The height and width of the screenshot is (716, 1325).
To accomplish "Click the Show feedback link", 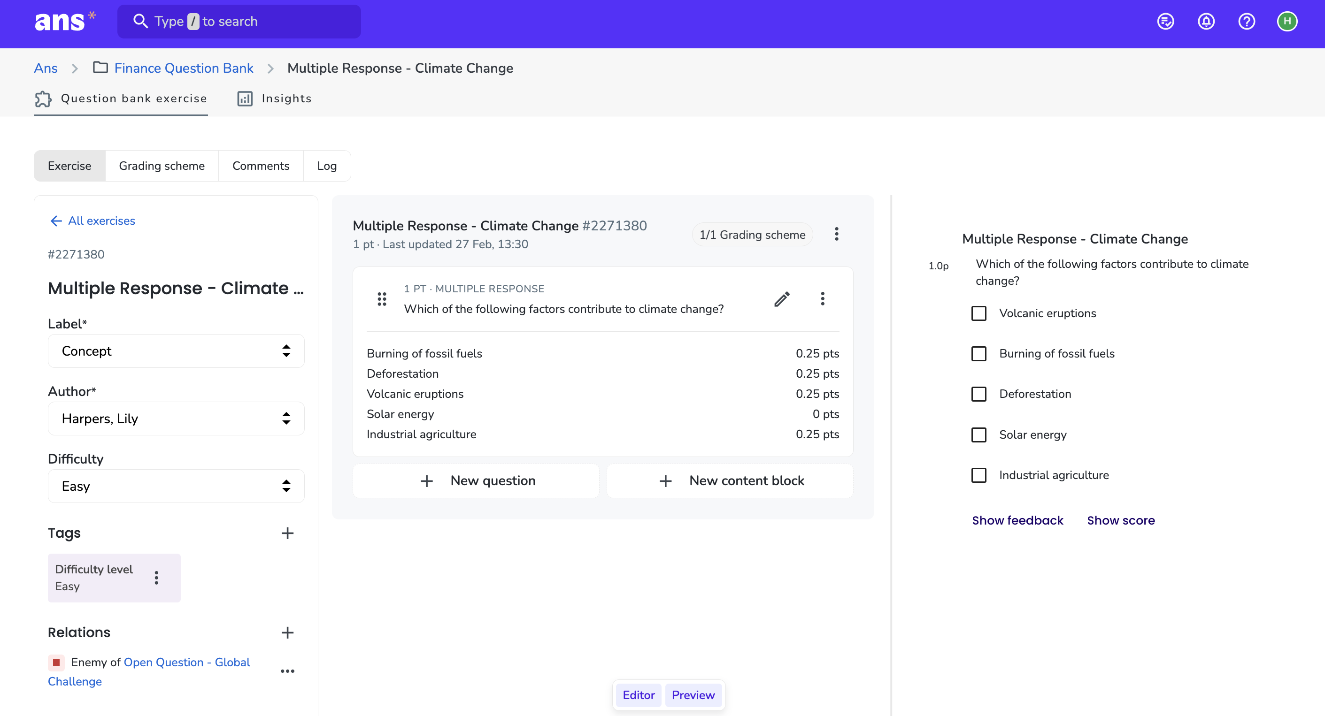I will tap(1017, 521).
